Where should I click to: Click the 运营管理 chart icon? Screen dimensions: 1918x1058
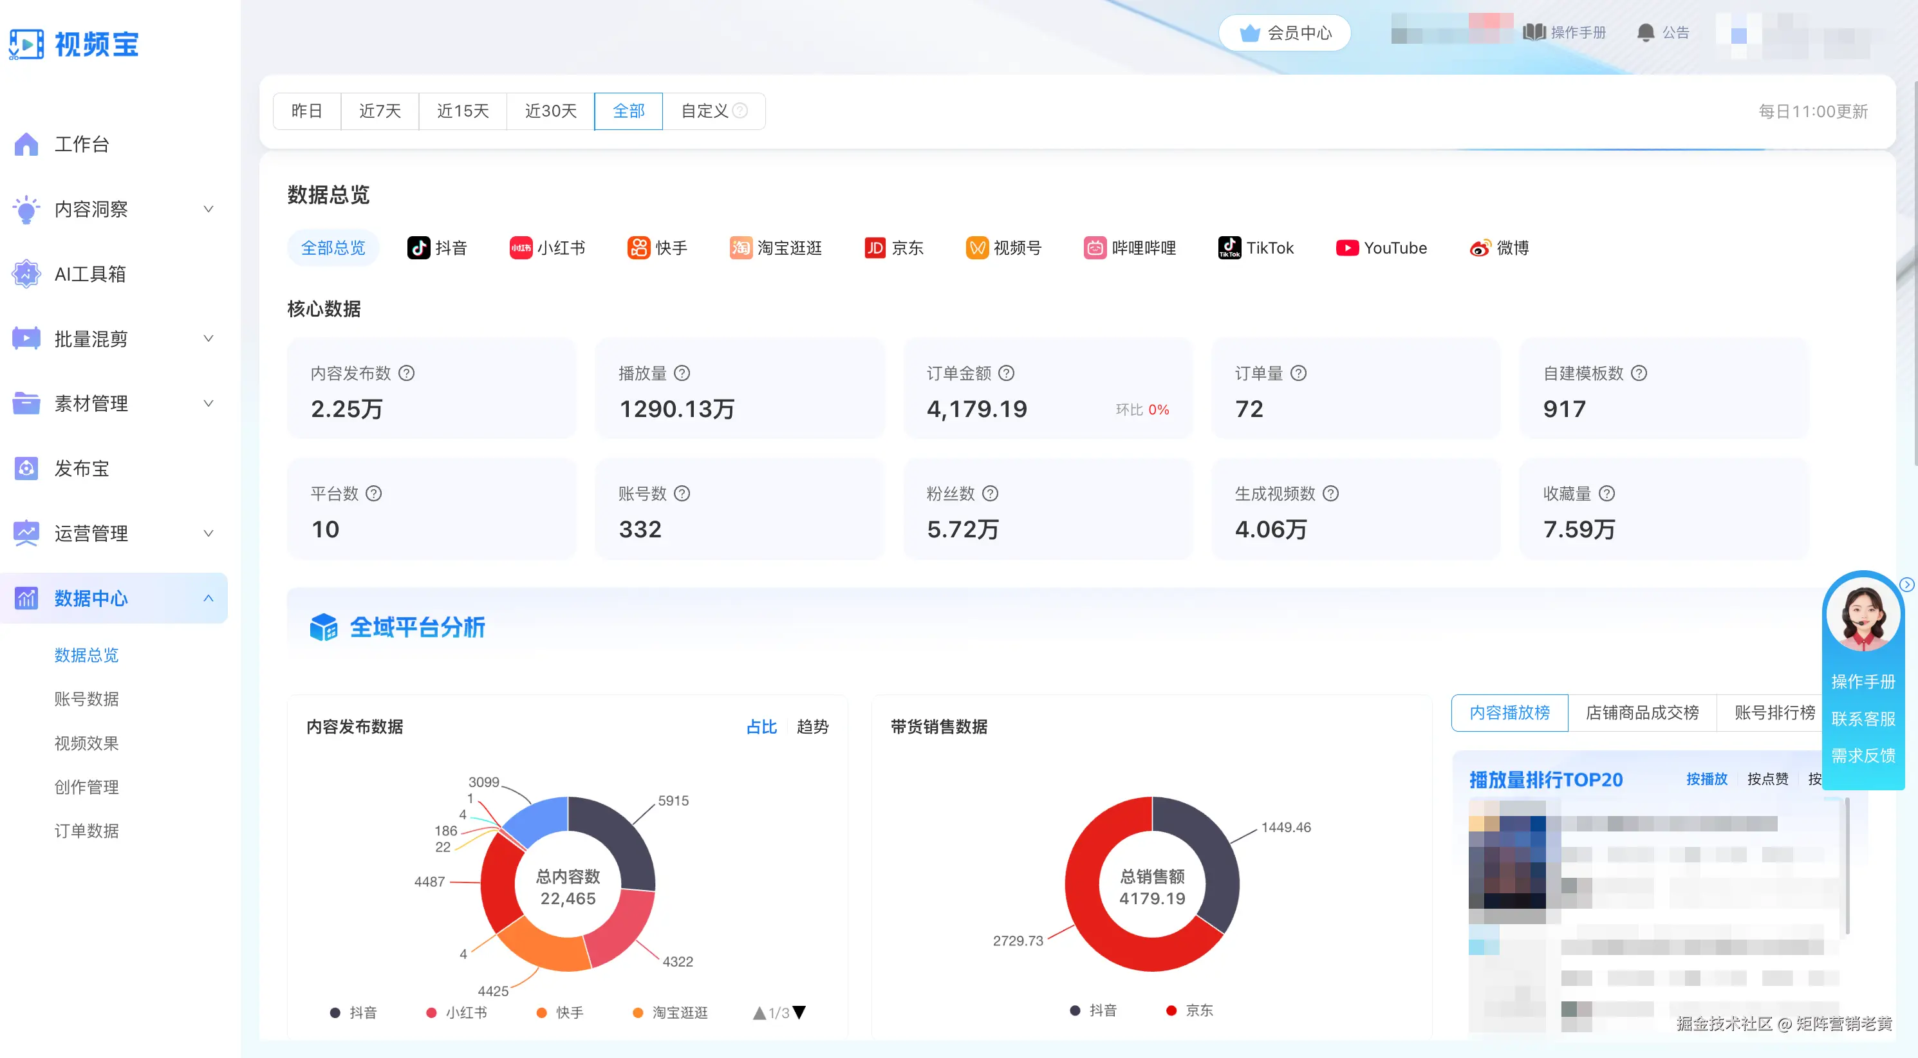point(26,533)
